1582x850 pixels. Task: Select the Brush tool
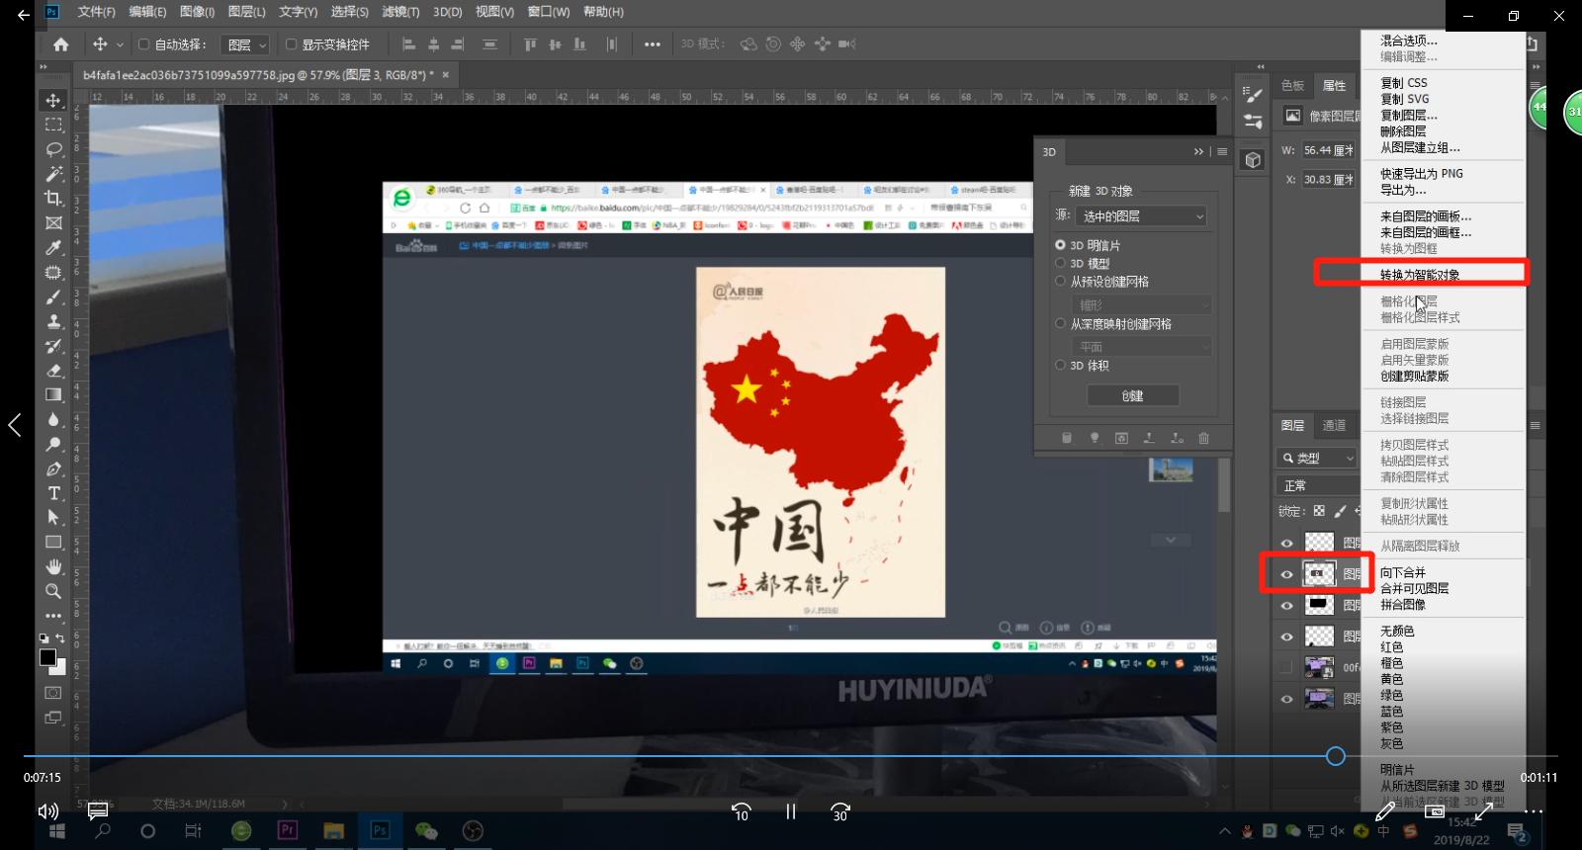click(53, 297)
